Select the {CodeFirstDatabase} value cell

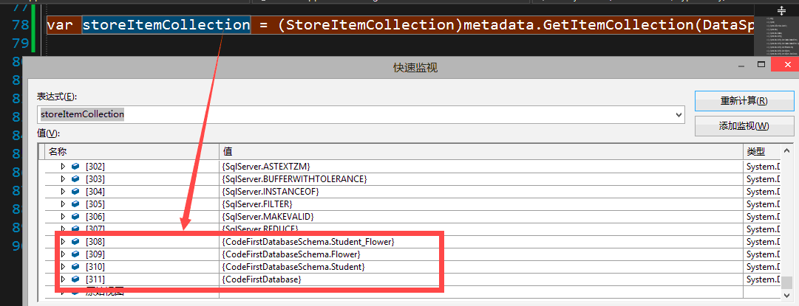[x=481, y=279]
